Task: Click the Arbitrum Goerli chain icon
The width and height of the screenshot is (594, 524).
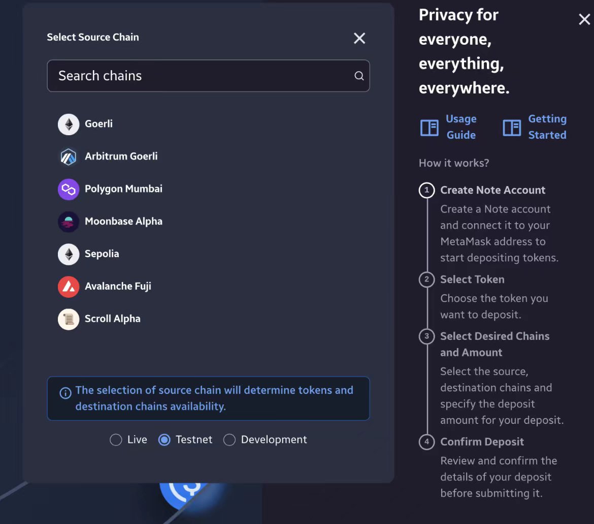Action: click(x=69, y=157)
